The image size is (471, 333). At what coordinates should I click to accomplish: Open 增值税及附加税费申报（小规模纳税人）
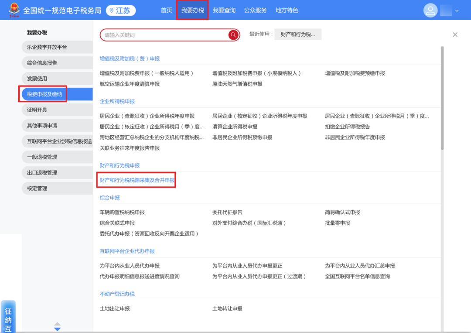click(257, 73)
